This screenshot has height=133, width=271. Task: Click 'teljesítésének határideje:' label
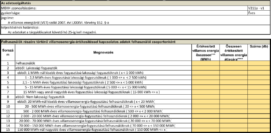20,27
